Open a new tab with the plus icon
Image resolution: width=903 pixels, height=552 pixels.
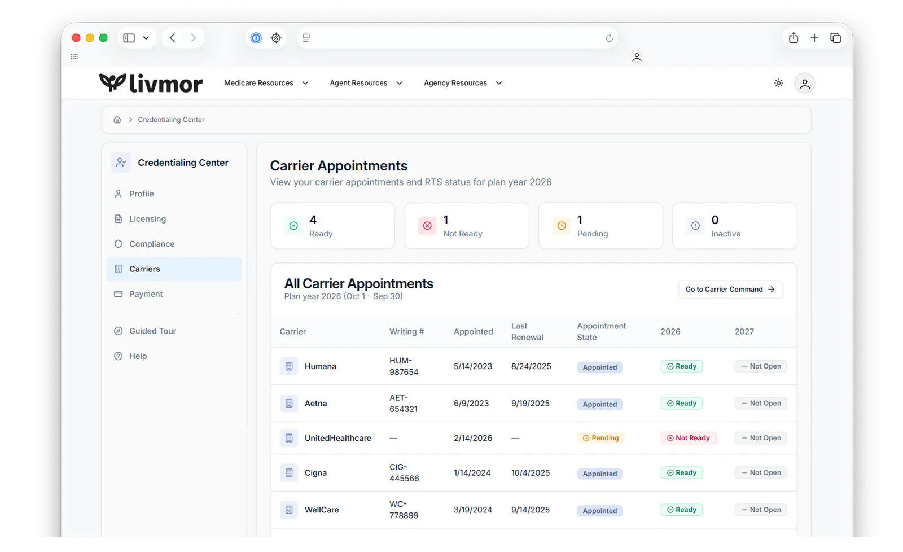[x=814, y=38]
